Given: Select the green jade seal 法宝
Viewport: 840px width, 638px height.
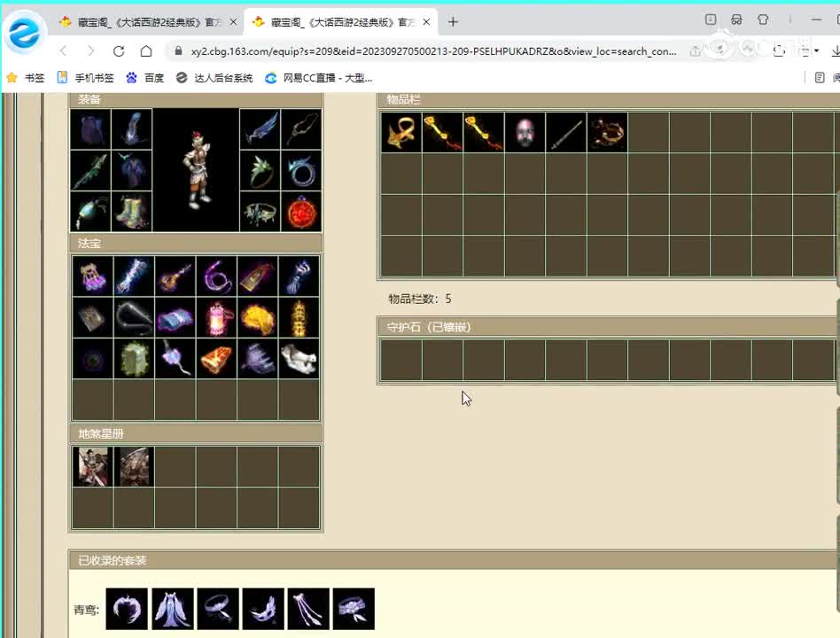Looking at the screenshot, I should (134, 358).
